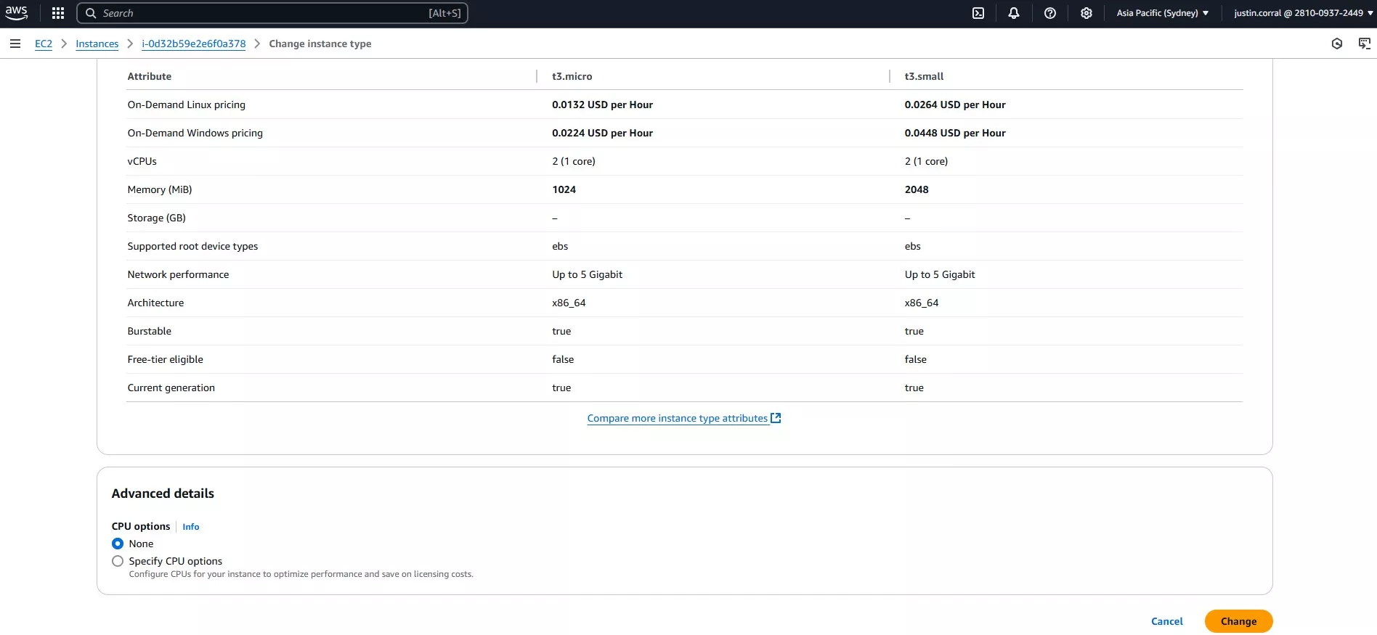Toggle the side navigation hamburger menu
Image resolution: width=1377 pixels, height=635 pixels.
(15, 44)
